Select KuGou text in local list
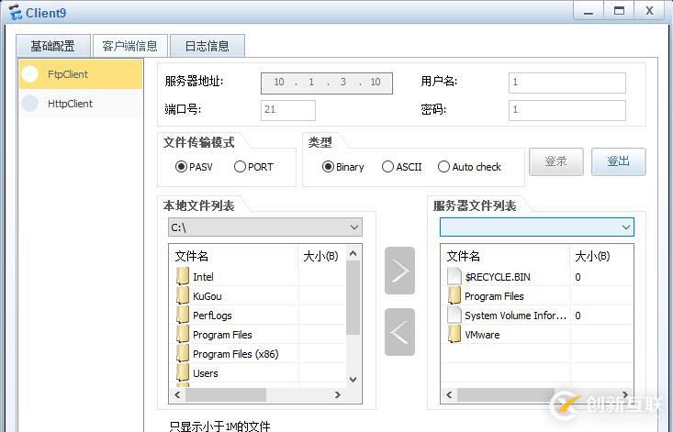The image size is (673, 432). [208, 296]
